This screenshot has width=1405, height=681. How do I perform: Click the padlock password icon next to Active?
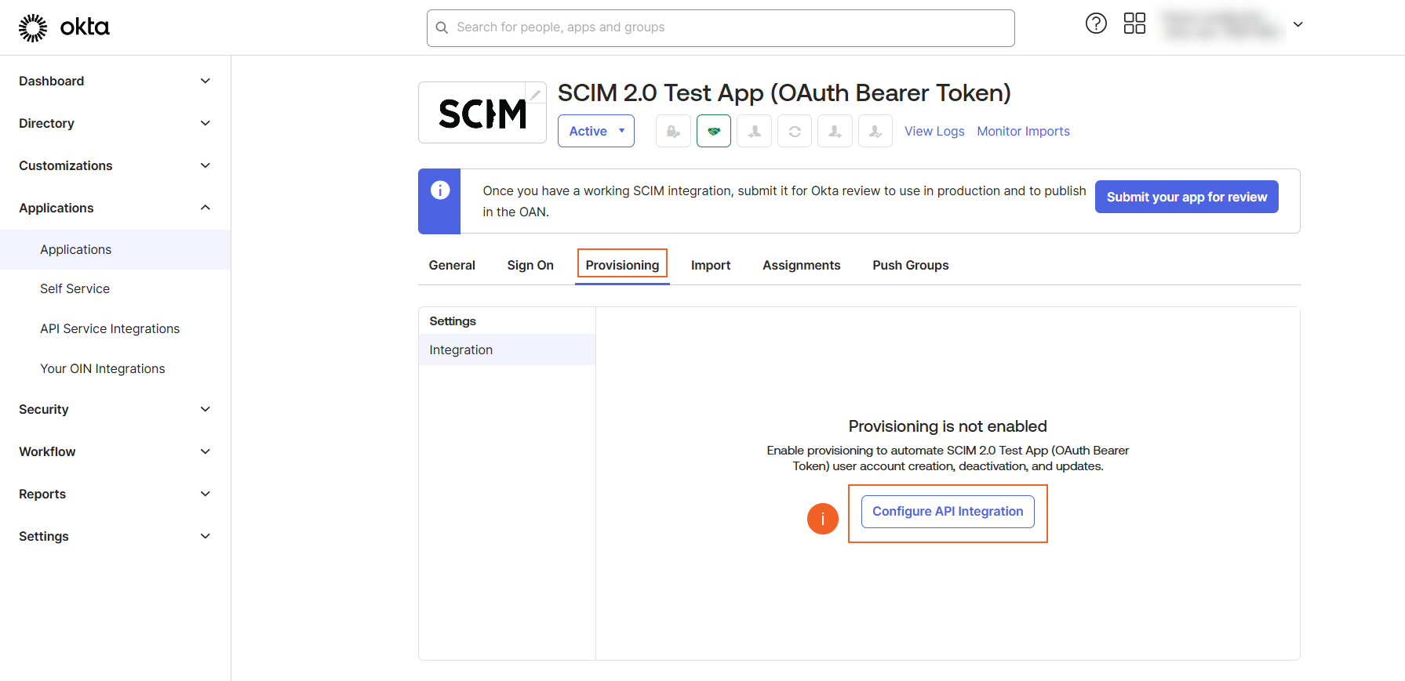[673, 131]
